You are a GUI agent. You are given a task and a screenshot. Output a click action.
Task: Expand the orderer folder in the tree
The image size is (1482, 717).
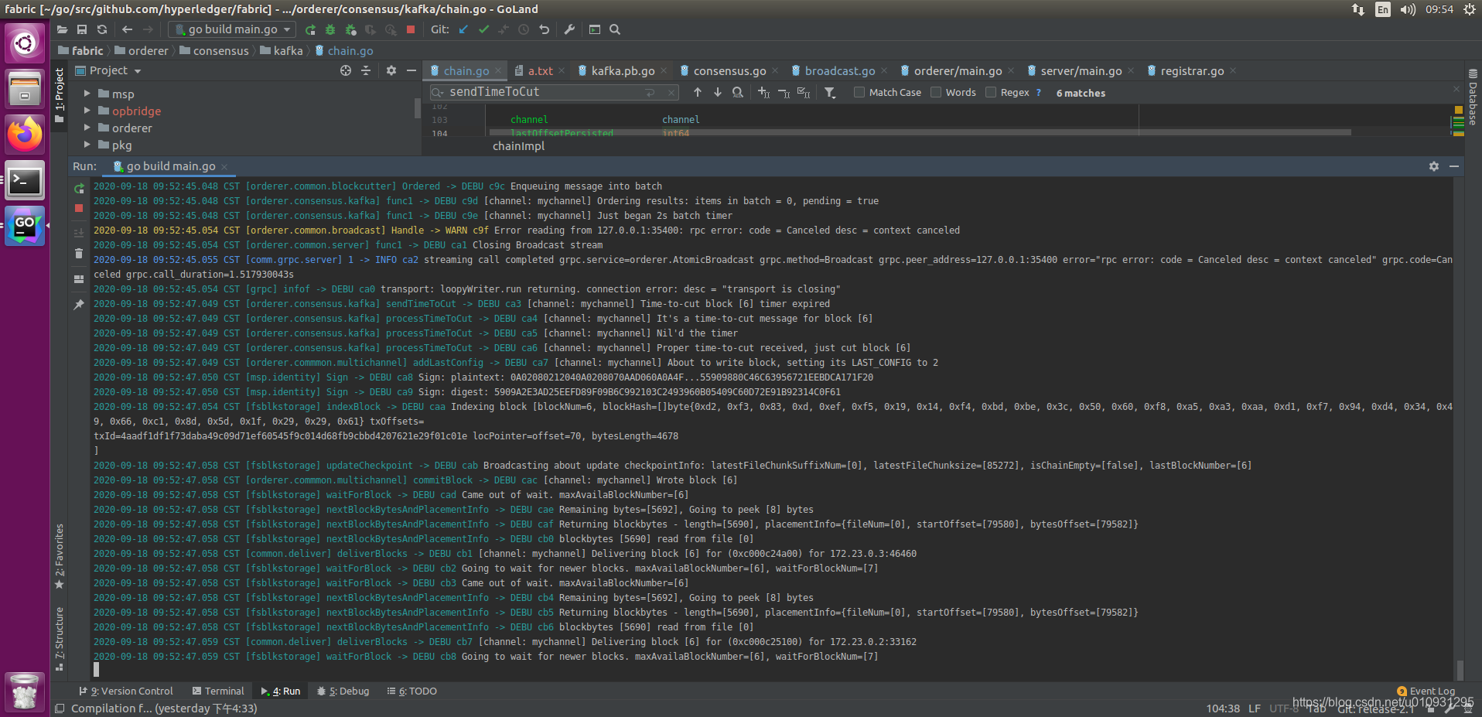pos(87,128)
